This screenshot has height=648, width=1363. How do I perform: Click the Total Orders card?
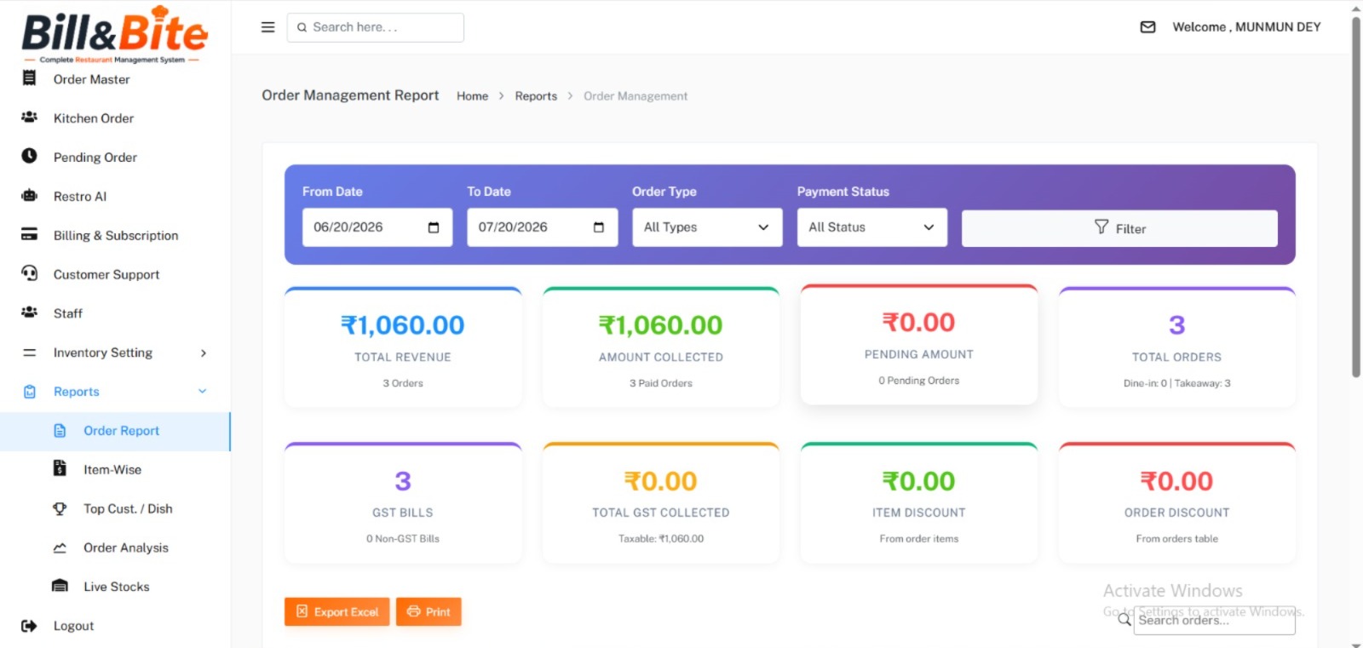click(x=1177, y=348)
